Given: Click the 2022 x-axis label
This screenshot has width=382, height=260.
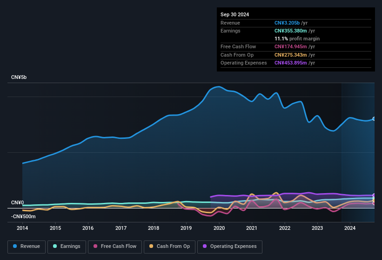Looking at the screenshot, I should (x=285, y=228).
